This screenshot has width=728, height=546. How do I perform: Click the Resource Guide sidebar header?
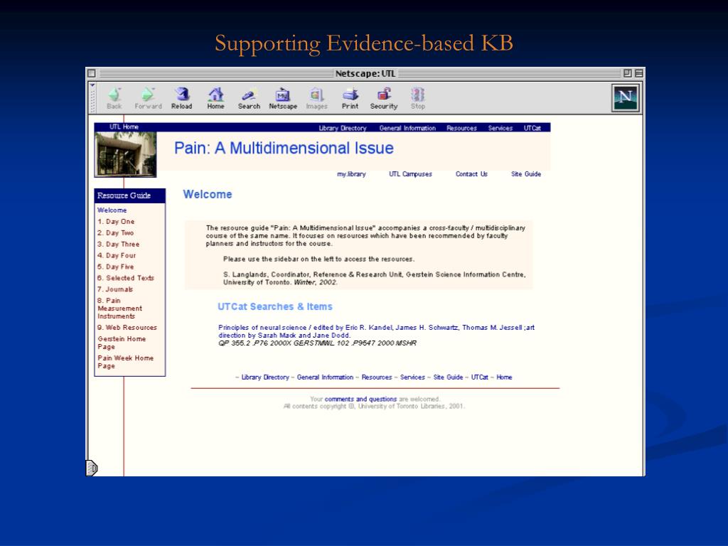point(129,196)
